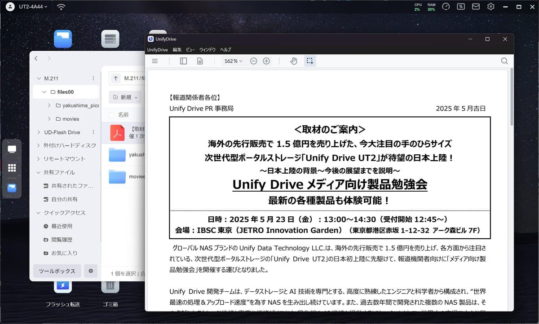Collapse the 共有ファイル section
539x324 pixels.
(x=38, y=172)
